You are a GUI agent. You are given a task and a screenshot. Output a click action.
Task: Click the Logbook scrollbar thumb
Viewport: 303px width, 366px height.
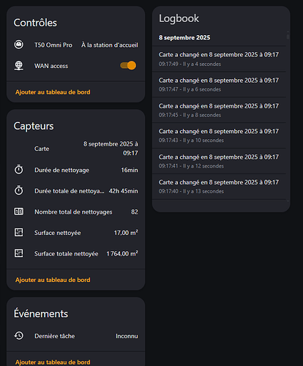click(x=288, y=35)
